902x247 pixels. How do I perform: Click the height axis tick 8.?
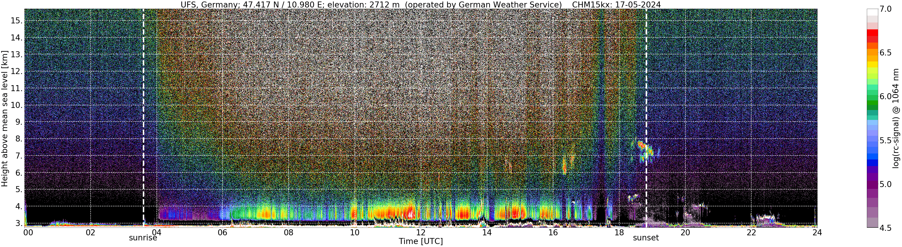(19, 139)
